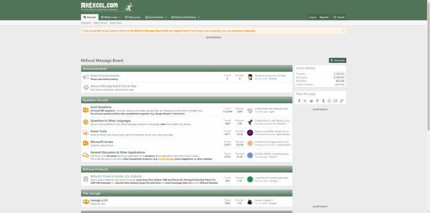The width and height of the screenshot is (430, 213).
Task: Click the General Discussion chat bubbles icon
Action: (x=86, y=155)
